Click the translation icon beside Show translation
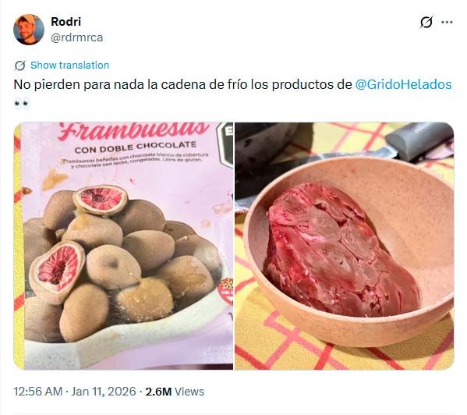 click(20, 66)
